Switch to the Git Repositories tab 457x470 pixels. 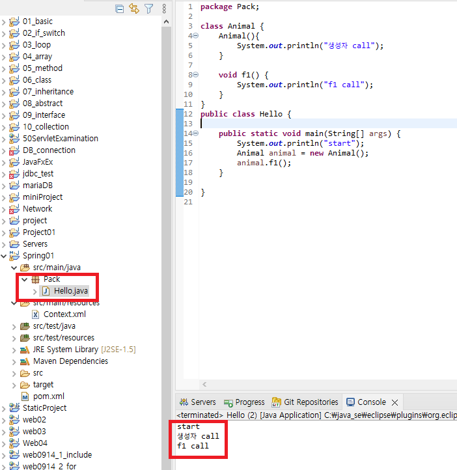click(305, 402)
